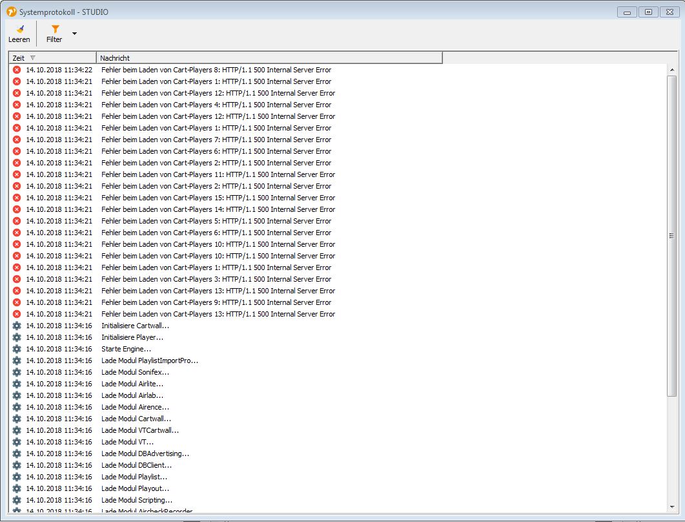This screenshot has width=685, height=522.
Task: Click the vertical scrollbar thumb
Action: (x=671, y=236)
